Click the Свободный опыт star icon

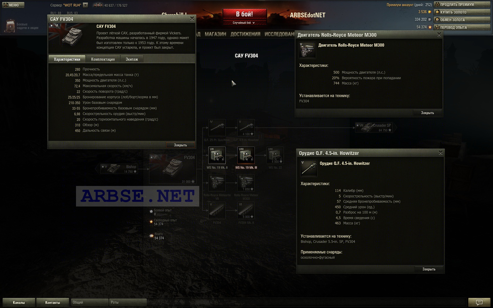click(x=151, y=222)
